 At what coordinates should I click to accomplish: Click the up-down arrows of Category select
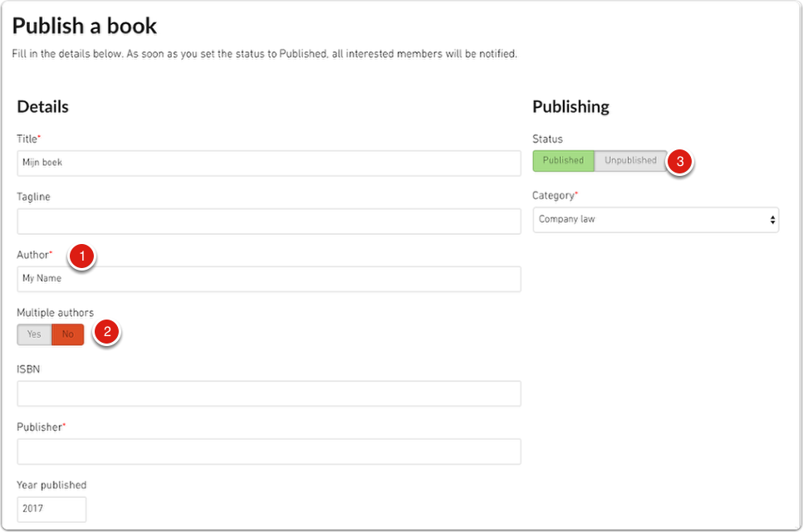coord(772,220)
